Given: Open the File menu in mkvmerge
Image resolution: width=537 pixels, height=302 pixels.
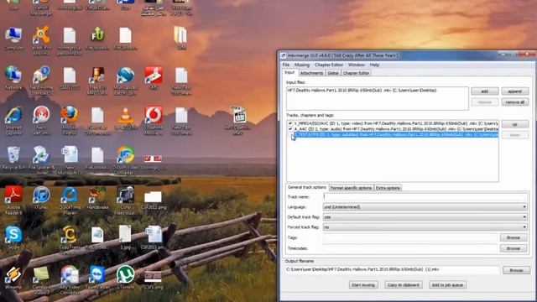Looking at the screenshot, I should click(286, 65).
